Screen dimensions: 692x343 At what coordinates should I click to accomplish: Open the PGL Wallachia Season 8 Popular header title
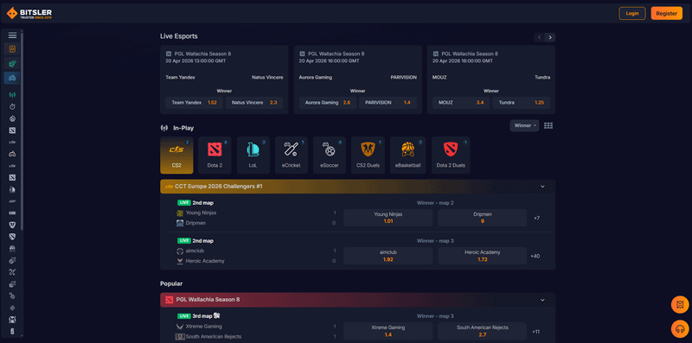click(208, 300)
